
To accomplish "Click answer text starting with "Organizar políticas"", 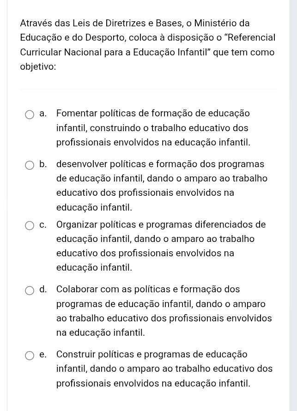I will [x=161, y=246].
